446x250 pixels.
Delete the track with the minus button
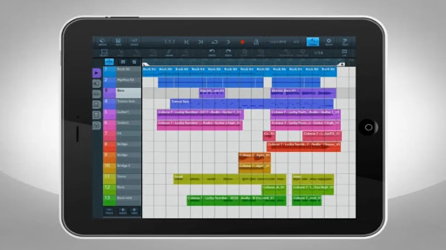(x=109, y=211)
